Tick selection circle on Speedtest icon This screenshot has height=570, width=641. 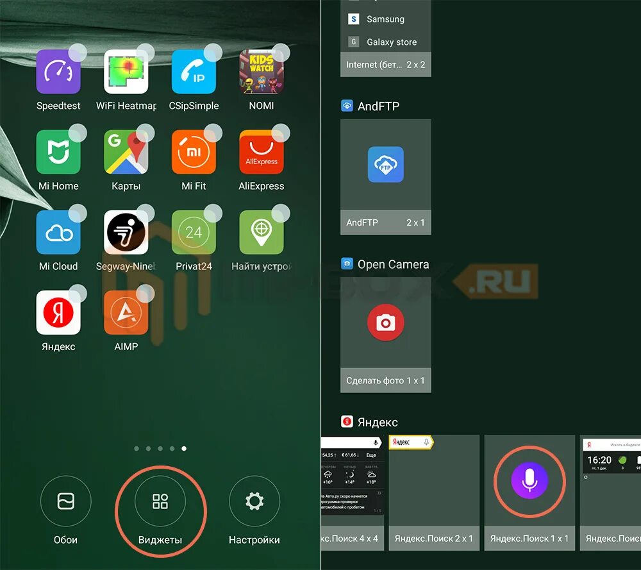click(x=78, y=53)
